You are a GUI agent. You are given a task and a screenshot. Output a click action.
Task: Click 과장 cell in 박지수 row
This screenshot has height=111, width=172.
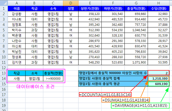(x=34, y=30)
